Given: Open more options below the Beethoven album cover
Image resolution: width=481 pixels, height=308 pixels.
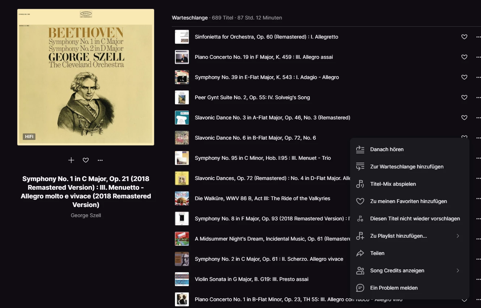Looking at the screenshot, I should [100, 160].
